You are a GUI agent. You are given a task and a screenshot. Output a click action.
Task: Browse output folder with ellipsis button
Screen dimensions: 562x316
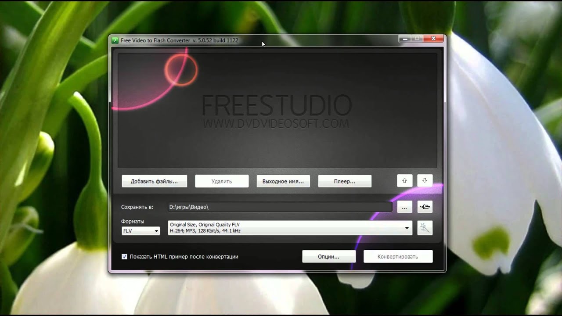pos(404,207)
